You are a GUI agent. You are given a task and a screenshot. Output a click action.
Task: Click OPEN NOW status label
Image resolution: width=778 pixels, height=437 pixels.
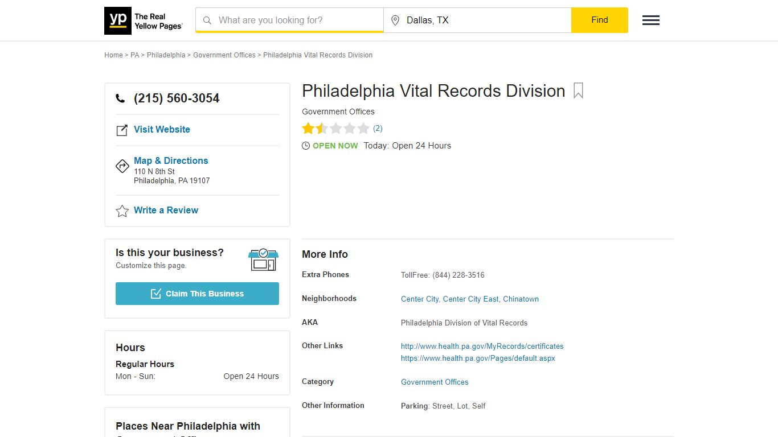tap(335, 146)
